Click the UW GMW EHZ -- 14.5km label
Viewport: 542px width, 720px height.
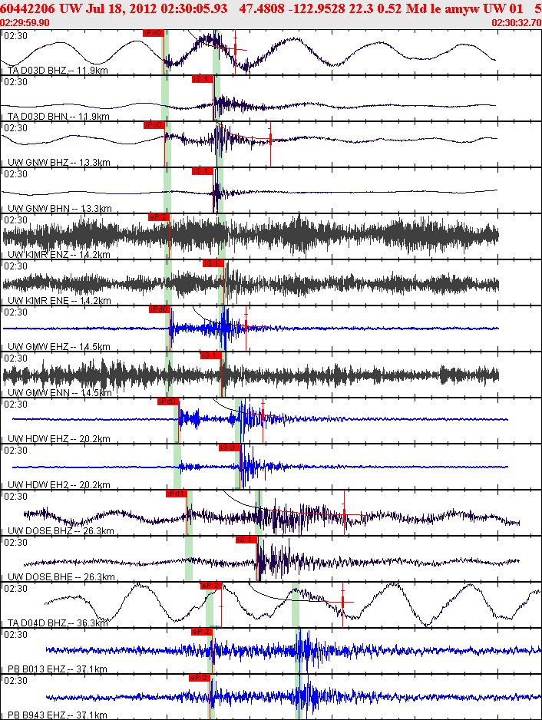tap(59, 347)
